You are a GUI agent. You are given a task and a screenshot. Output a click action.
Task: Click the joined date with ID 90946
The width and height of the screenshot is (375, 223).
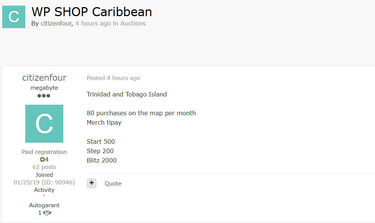[x=44, y=182]
